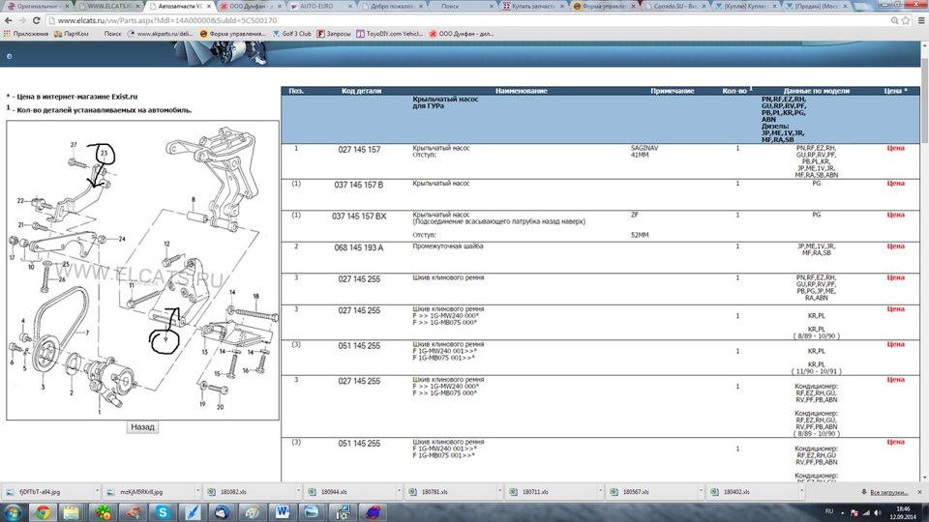The image size is (929, 522).
Task: Go back using the browser back arrow
Action: coord(9,20)
